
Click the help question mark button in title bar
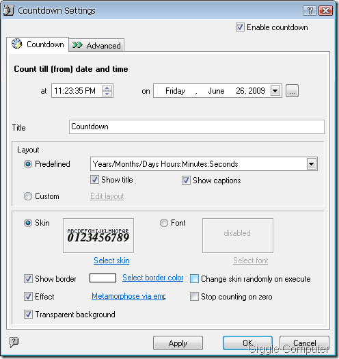(310, 10)
